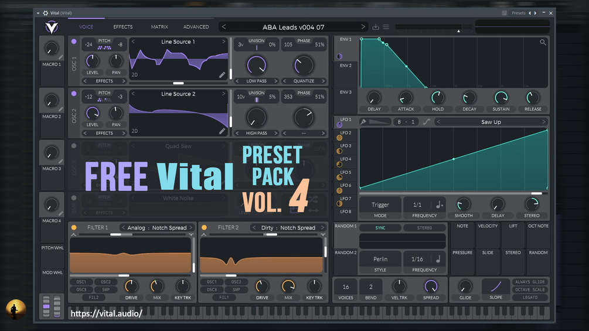Toggle OSC 2 power button
This screenshot has width=589, height=331.
74,94
